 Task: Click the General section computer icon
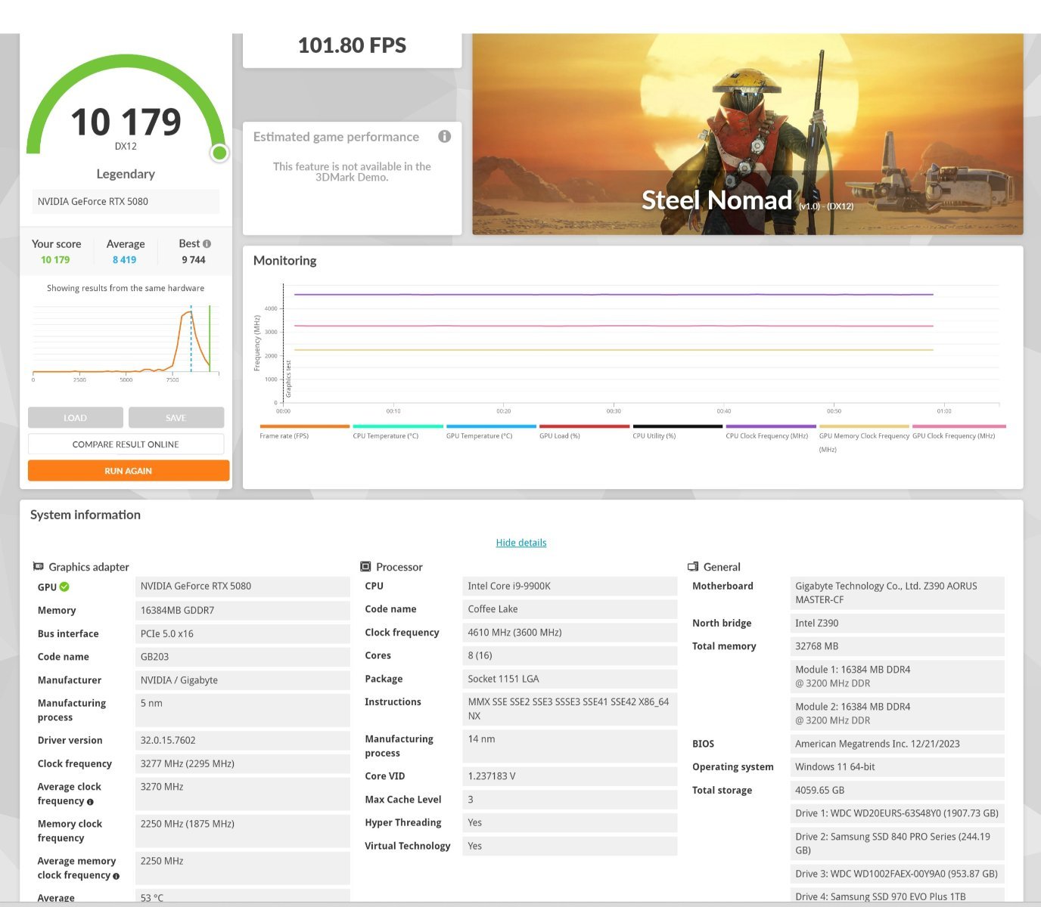click(x=692, y=566)
